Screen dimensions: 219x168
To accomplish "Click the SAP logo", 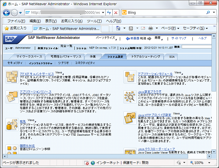I will (11, 39).
